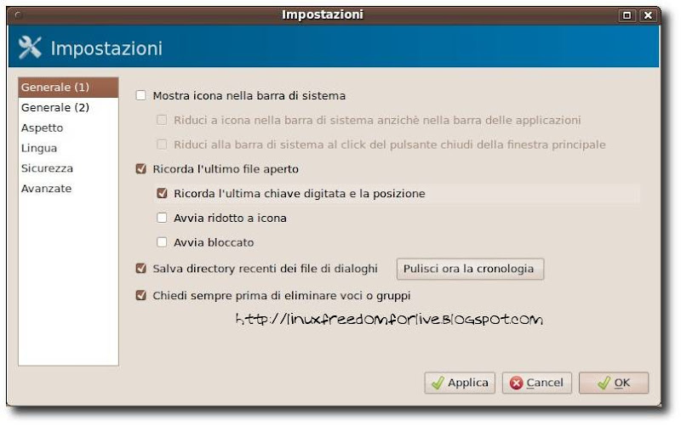Click the red X icon on Cancel
This screenshot has height=426, width=681.
click(516, 383)
